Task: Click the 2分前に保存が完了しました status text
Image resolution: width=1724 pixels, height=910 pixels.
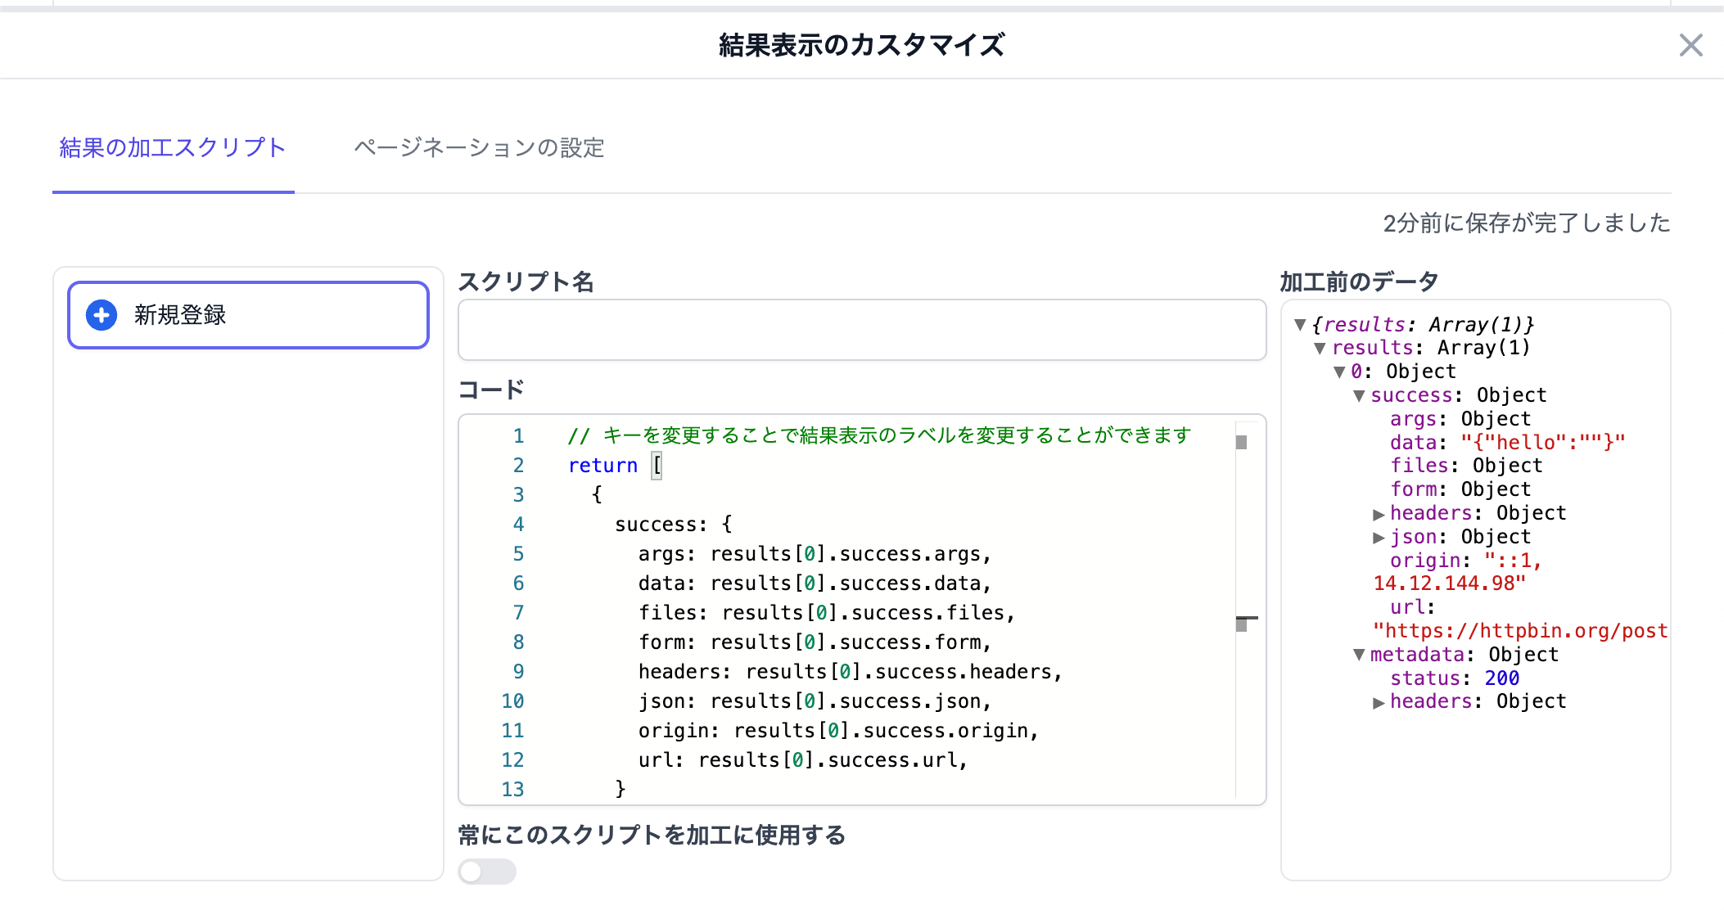Action: (x=1527, y=223)
